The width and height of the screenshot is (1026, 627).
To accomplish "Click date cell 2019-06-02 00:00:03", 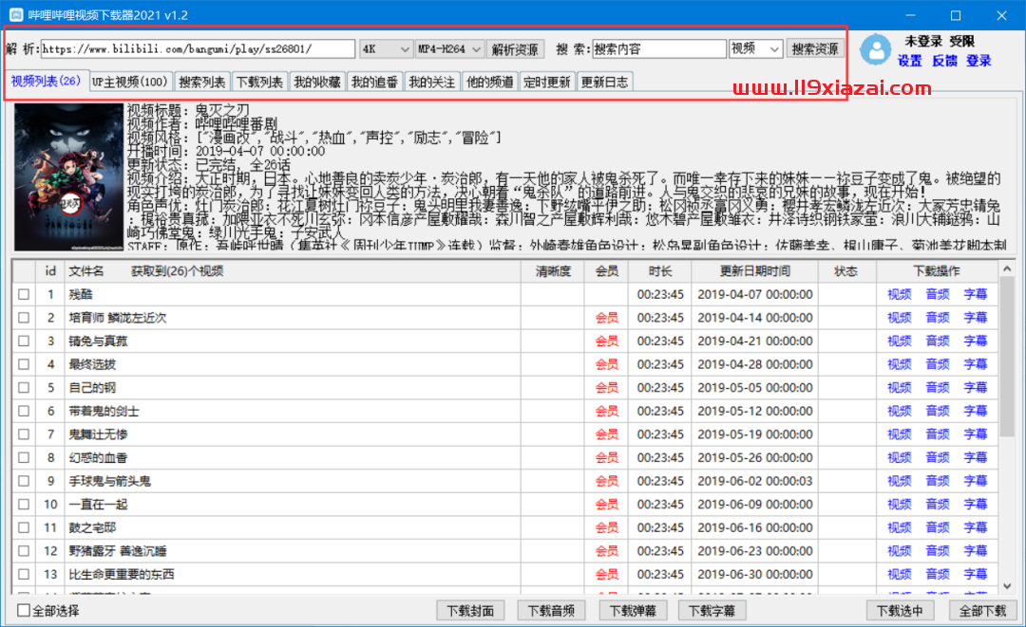I will click(755, 481).
